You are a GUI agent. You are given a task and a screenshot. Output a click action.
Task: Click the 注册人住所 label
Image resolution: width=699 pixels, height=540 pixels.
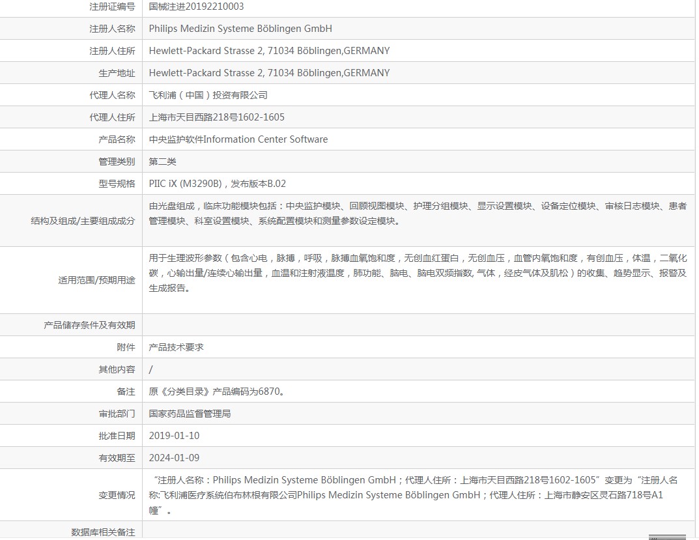pos(112,51)
